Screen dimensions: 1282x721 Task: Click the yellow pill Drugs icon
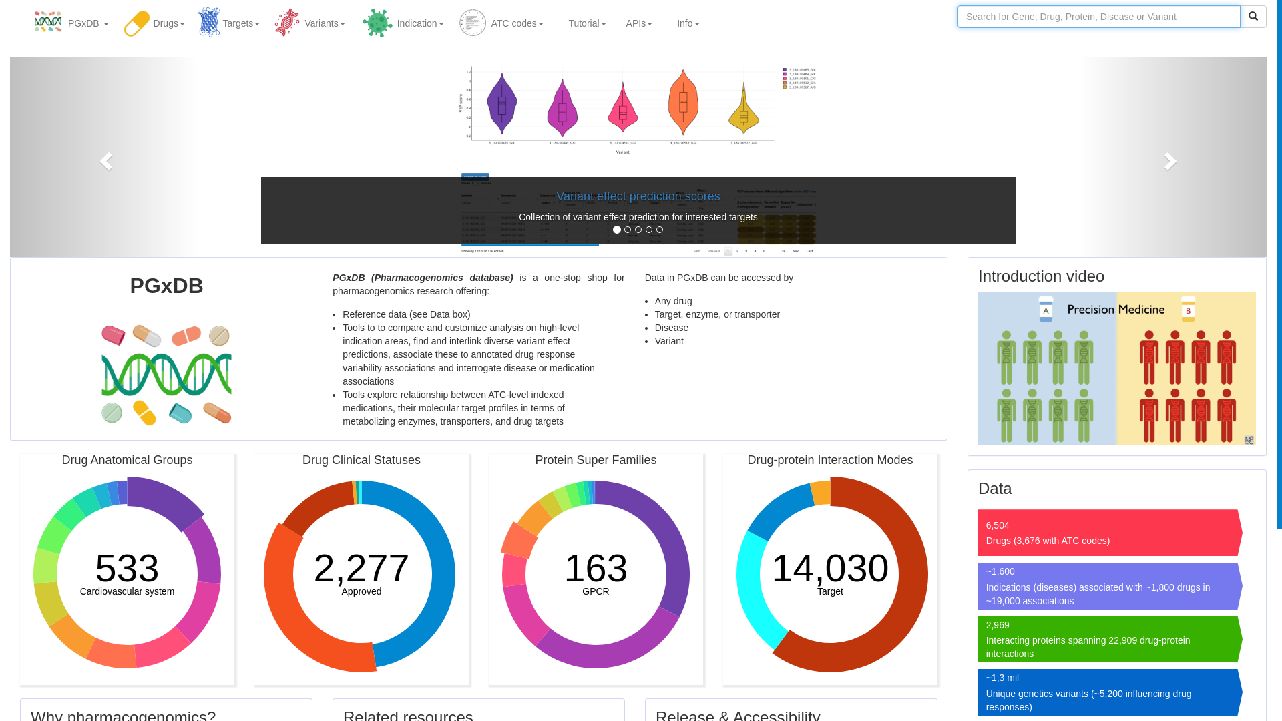pos(137,23)
